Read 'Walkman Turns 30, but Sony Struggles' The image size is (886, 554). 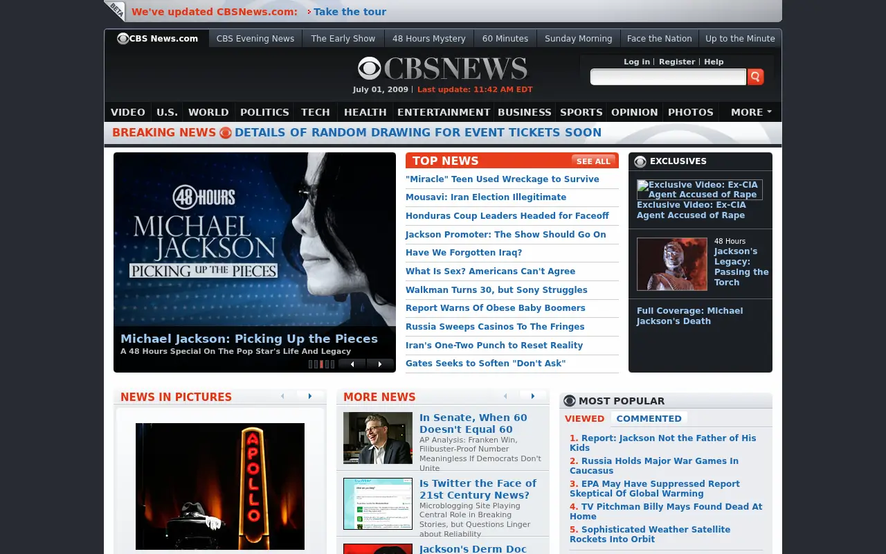pos(496,290)
